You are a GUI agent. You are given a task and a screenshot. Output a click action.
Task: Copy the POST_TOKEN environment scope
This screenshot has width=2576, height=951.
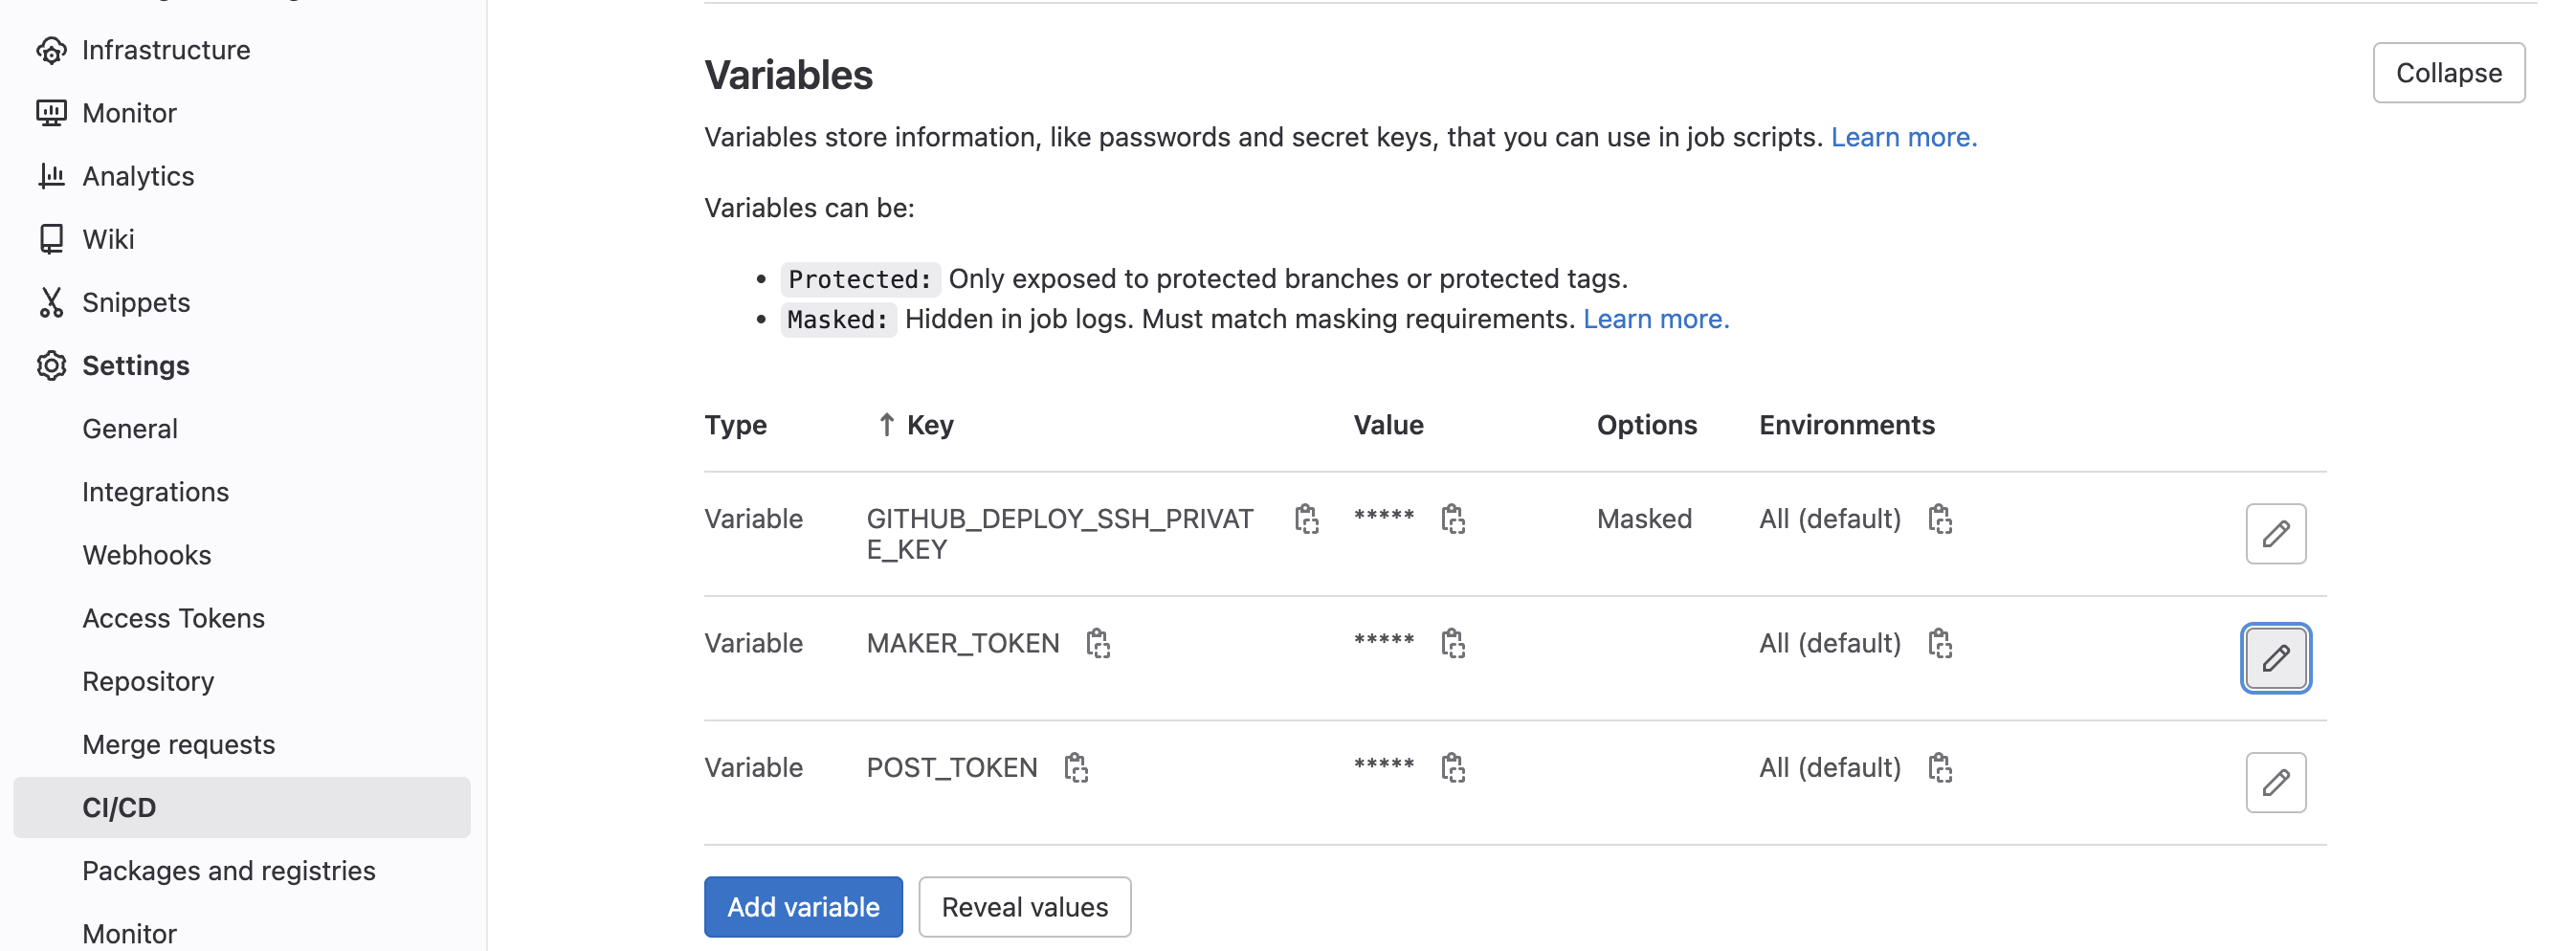tap(1940, 767)
